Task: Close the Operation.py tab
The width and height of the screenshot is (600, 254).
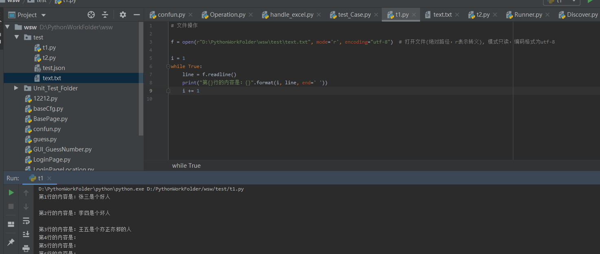Action: pos(251,15)
